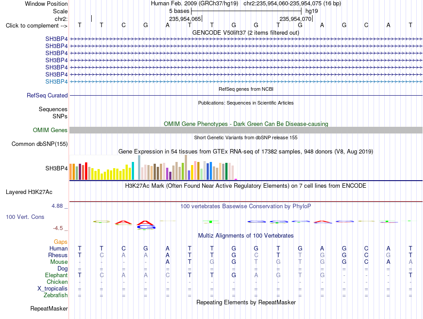Viewport: 423px width, 319px height.
Task: Click the "Click to complement -->" label
Action: [37, 26]
